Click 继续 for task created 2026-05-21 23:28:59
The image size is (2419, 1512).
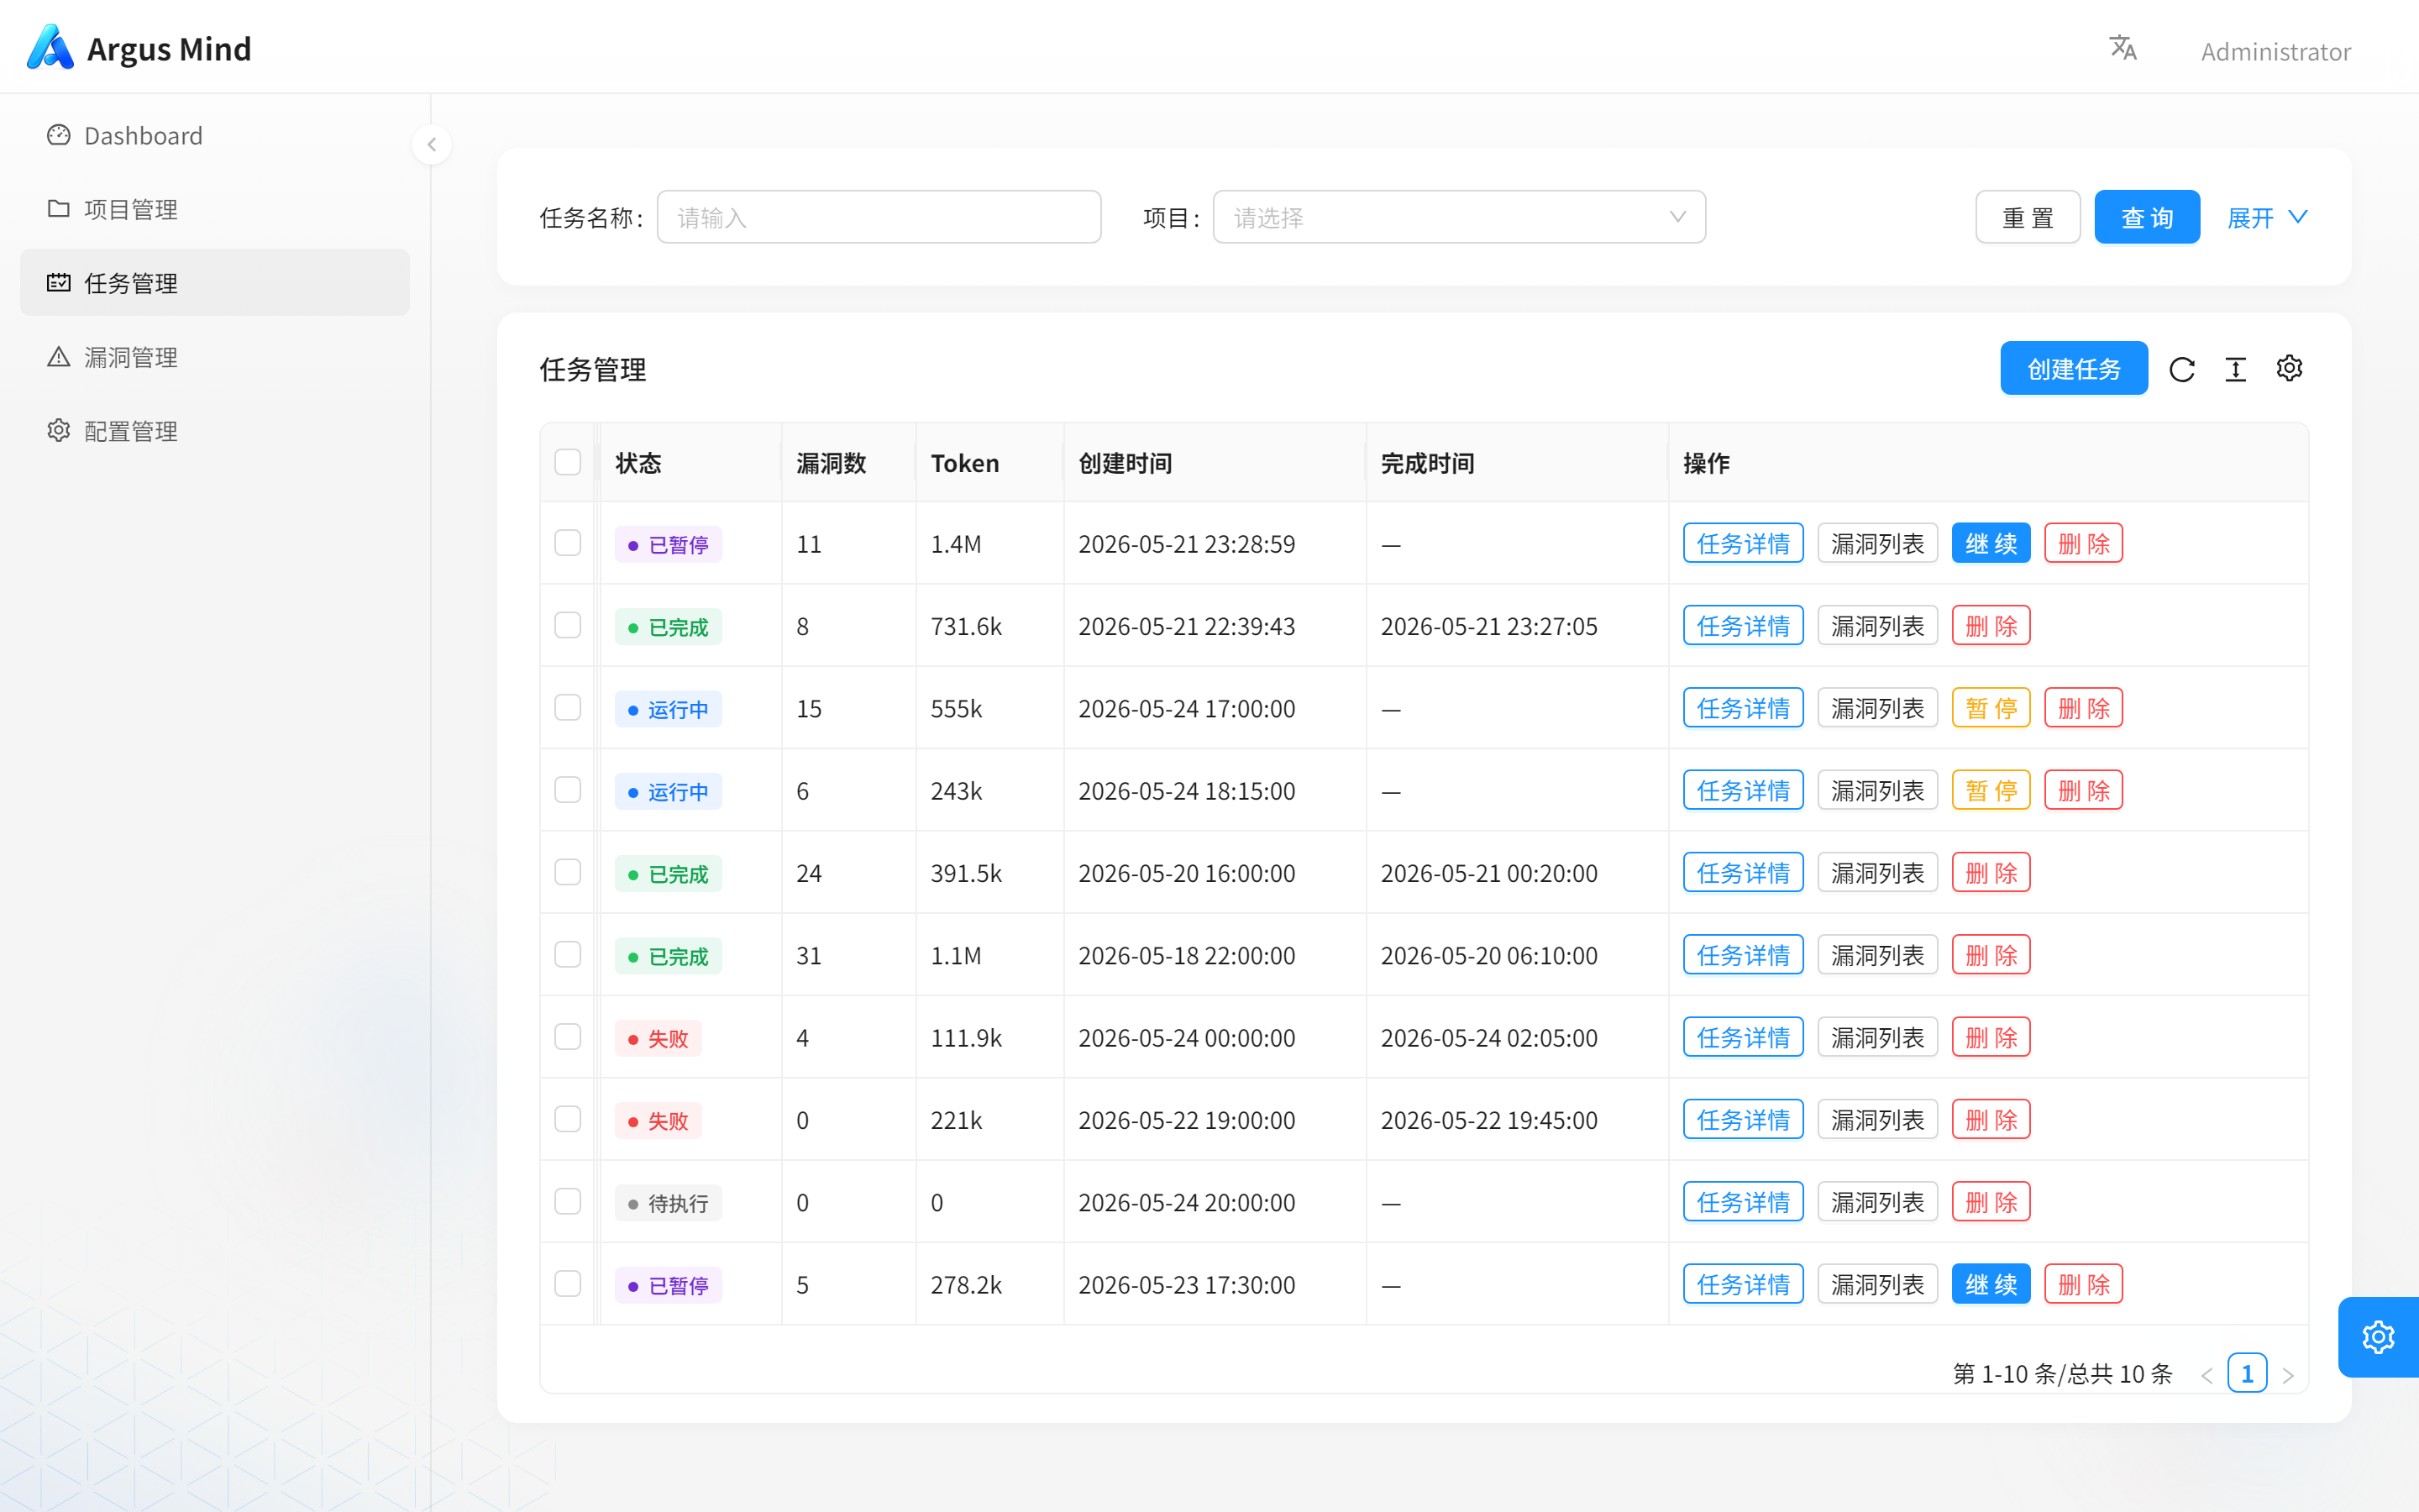coord(1991,543)
